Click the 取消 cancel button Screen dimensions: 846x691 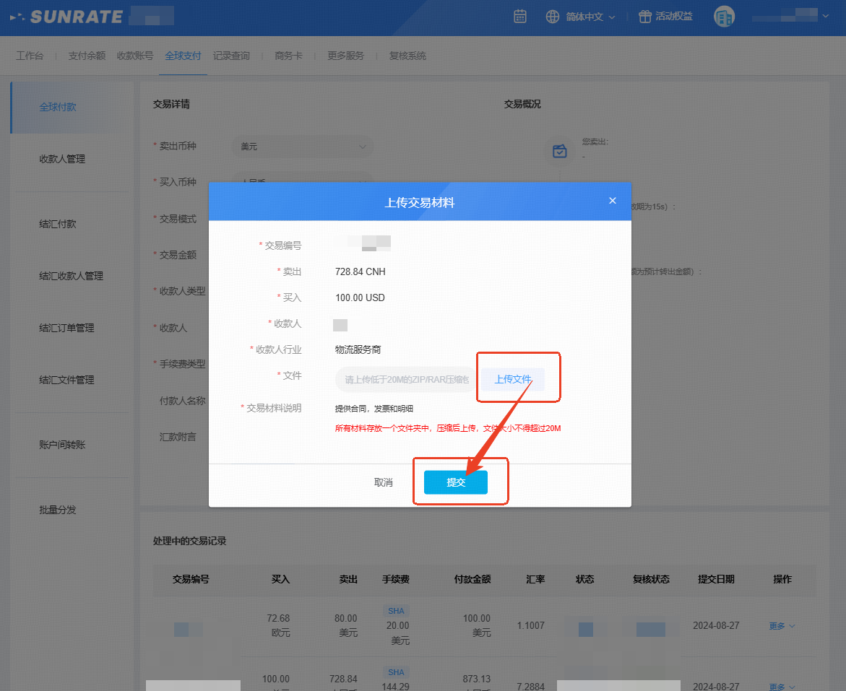[383, 482]
